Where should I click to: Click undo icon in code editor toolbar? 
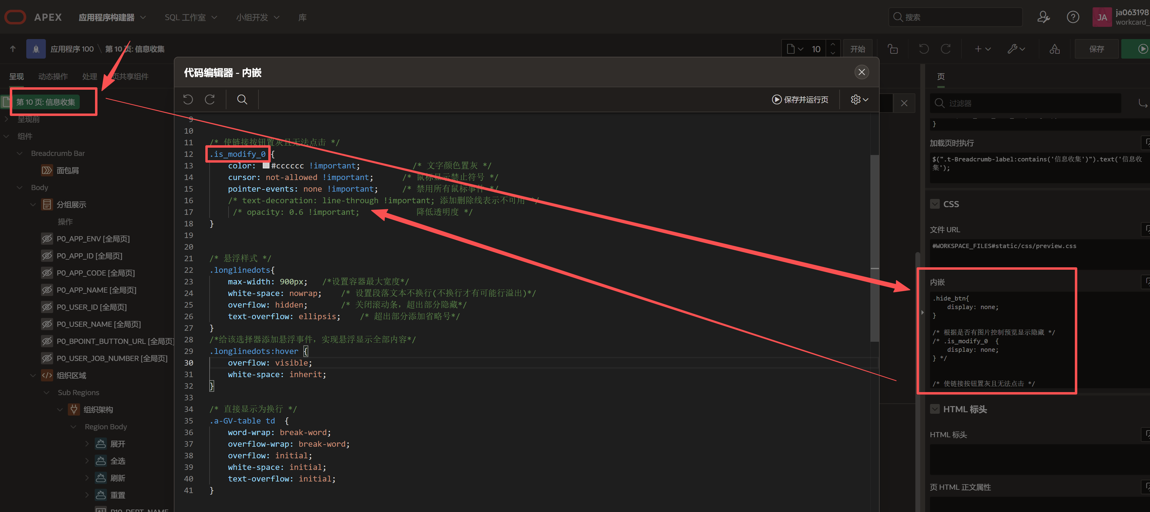[x=188, y=99]
